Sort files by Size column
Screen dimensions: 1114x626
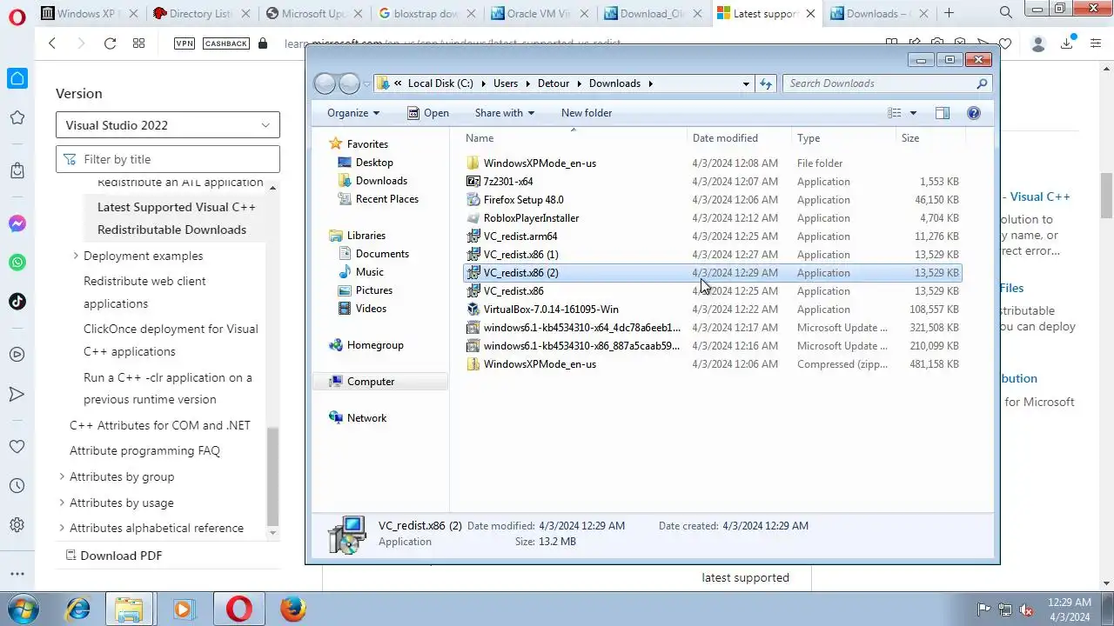[x=910, y=138]
